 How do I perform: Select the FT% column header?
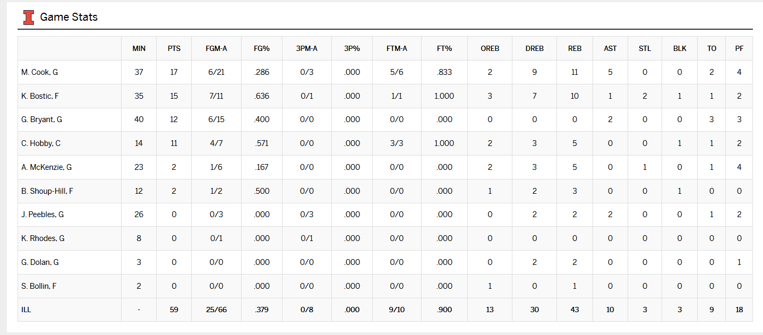(444, 48)
